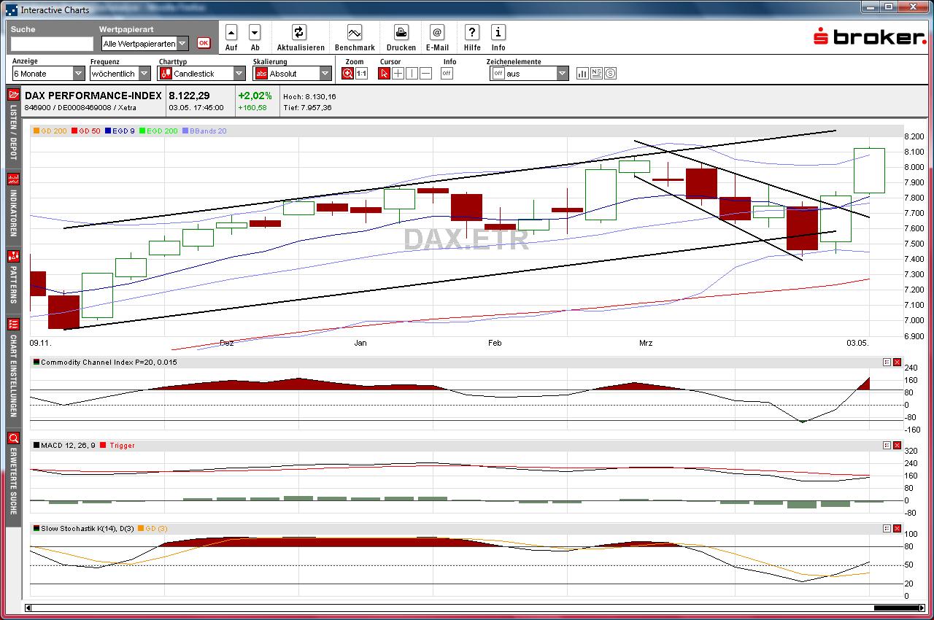Open the Benchmark comparison icon
This screenshot has height=620, width=934.
[355, 32]
